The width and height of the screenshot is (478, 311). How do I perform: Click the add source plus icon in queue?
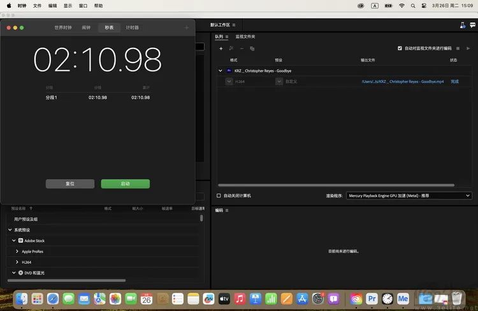(221, 48)
